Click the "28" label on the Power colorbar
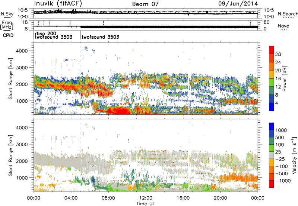Viewport: 298px width, 206px height. (278, 54)
